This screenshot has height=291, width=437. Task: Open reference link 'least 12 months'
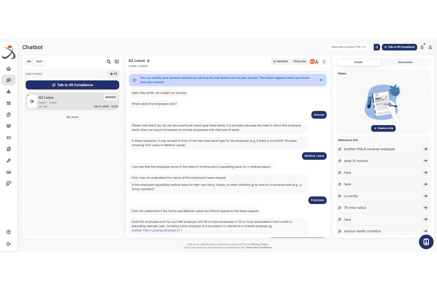(x=383, y=161)
